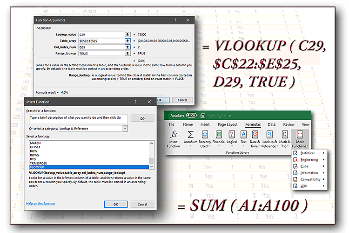Select RTD in function list
Screen dimensions: 349x233
tap(89, 159)
